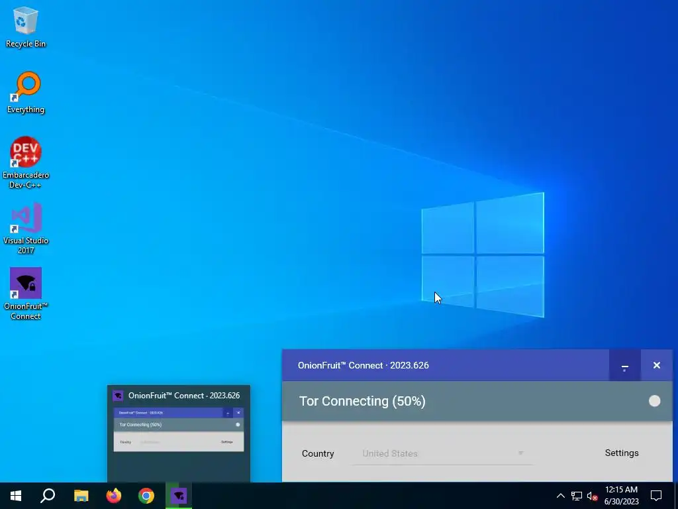This screenshot has height=509, width=678.
Task: Click the muted volume tray icon
Action: pyautogui.click(x=592, y=496)
